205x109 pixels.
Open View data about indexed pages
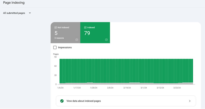click(126, 101)
